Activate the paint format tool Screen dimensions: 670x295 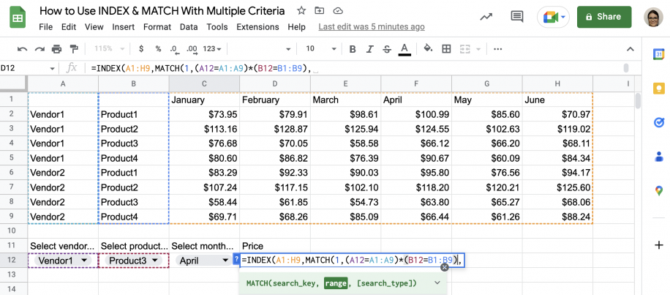coord(74,49)
